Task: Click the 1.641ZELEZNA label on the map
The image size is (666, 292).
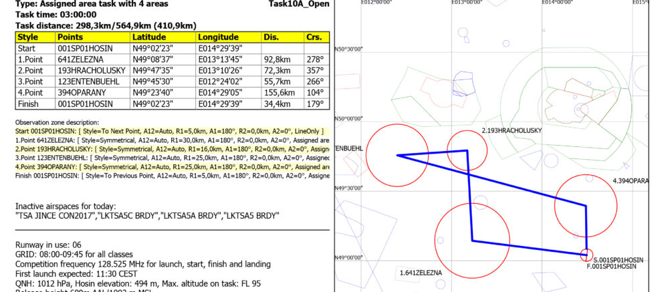Action: click(x=421, y=273)
